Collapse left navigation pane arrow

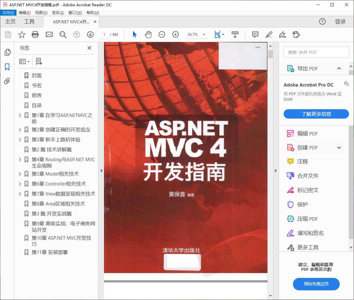point(101,171)
